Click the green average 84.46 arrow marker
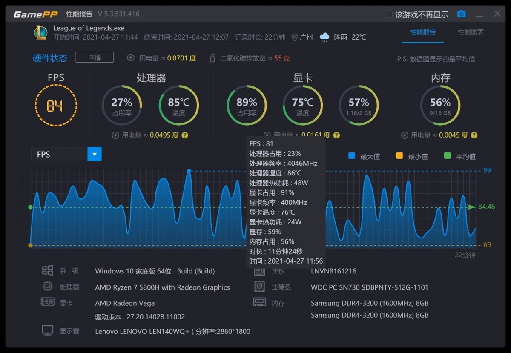This screenshot has height=353, width=511. coord(471,207)
